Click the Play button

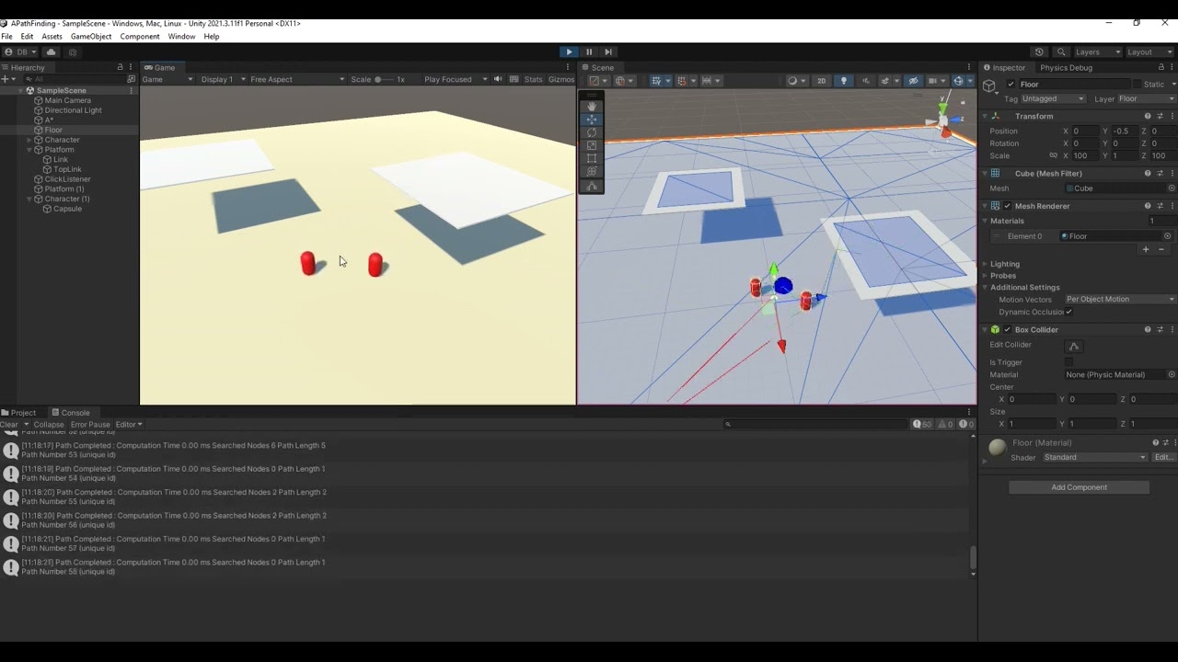pyautogui.click(x=570, y=52)
